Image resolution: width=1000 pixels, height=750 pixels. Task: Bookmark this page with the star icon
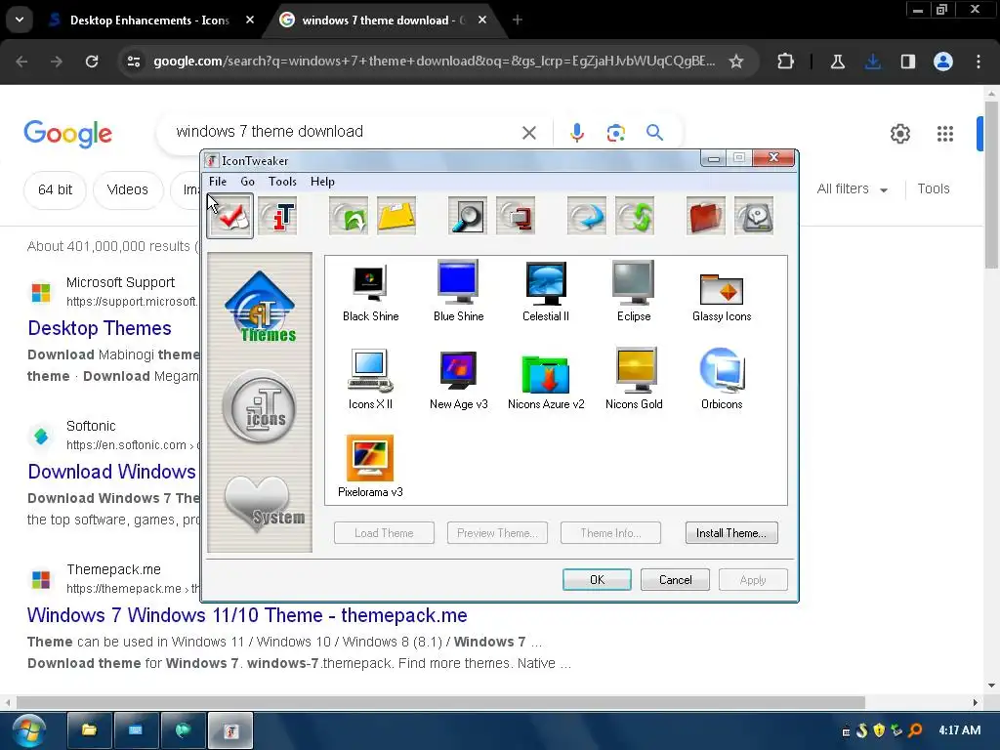(x=736, y=62)
